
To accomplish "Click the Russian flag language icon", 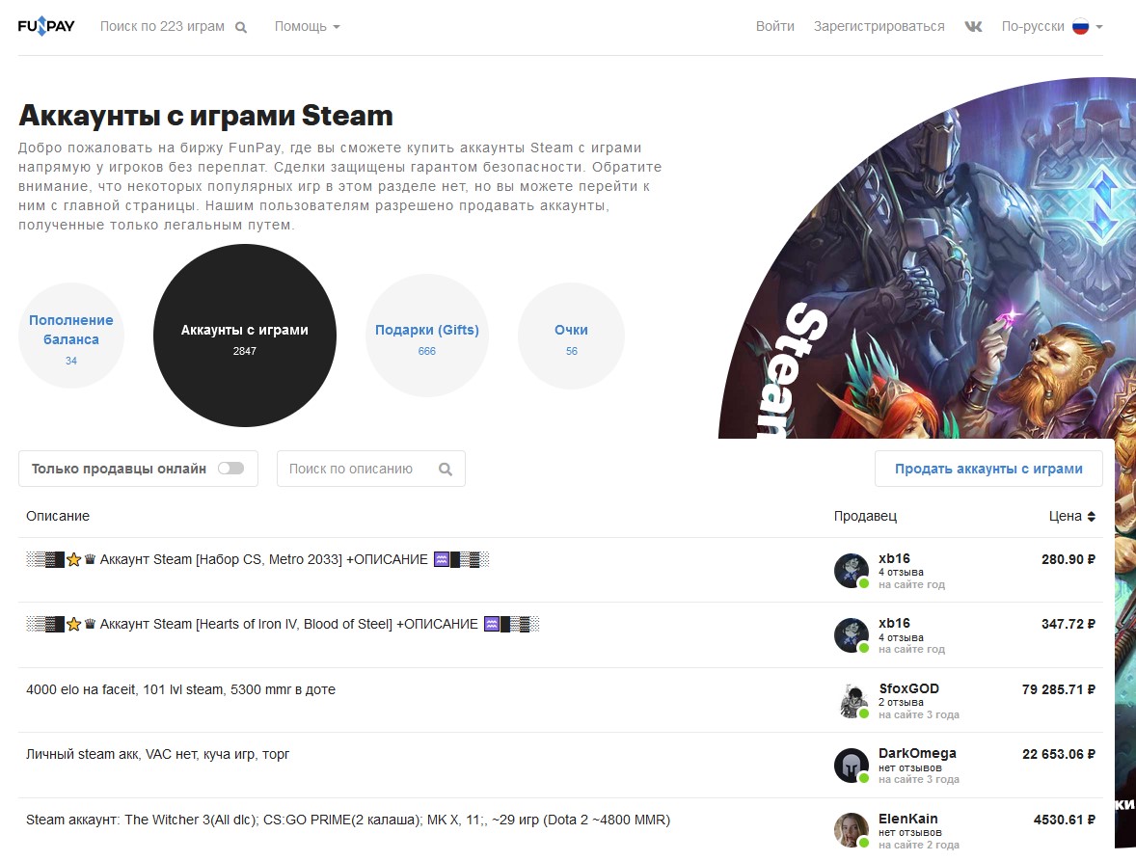I will (x=1080, y=27).
